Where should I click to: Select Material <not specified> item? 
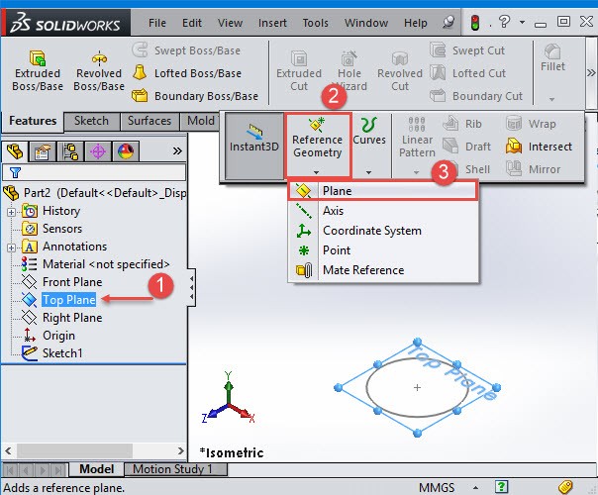(x=96, y=264)
